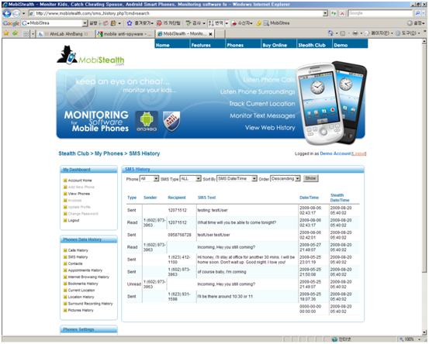Screen dimensions: 429x344
Task: Open Current Location sidebar link
Action: (81, 291)
